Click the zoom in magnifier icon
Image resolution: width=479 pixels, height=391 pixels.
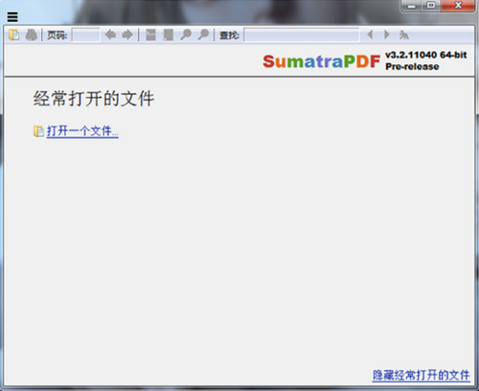203,34
